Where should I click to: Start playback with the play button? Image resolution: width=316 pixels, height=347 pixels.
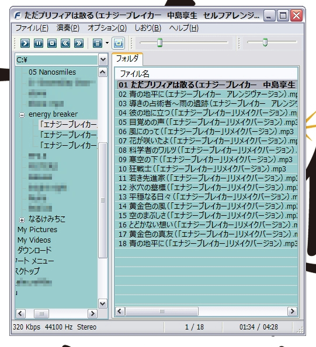pos(25,43)
